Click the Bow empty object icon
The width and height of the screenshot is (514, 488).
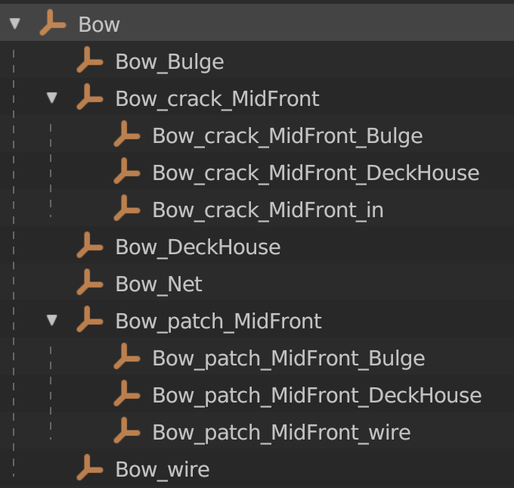[53, 23]
